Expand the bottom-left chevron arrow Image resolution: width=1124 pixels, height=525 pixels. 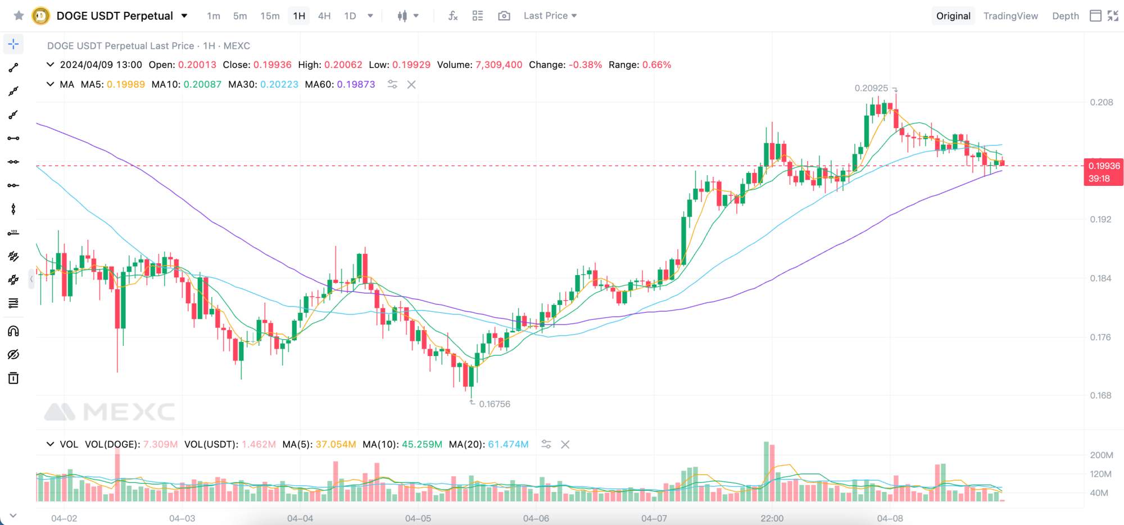click(x=13, y=515)
